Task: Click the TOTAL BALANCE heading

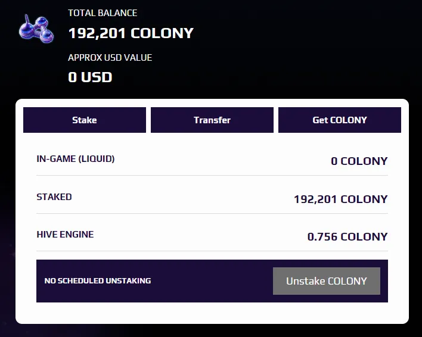Action: coord(103,13)
